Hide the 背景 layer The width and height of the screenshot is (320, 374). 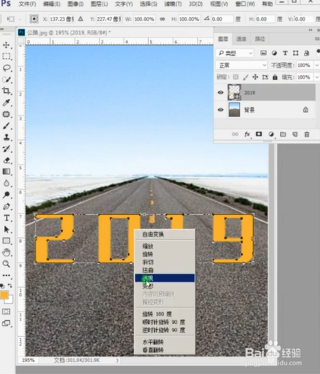point(220,110)
